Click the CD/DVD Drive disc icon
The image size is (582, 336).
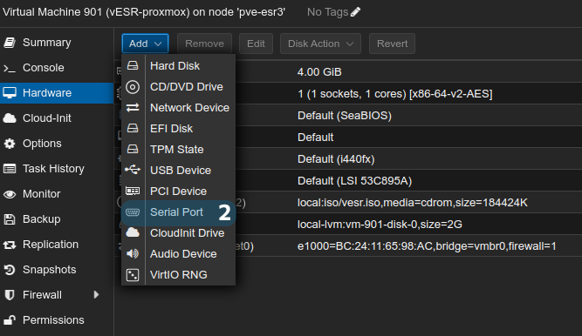[133, 87]
